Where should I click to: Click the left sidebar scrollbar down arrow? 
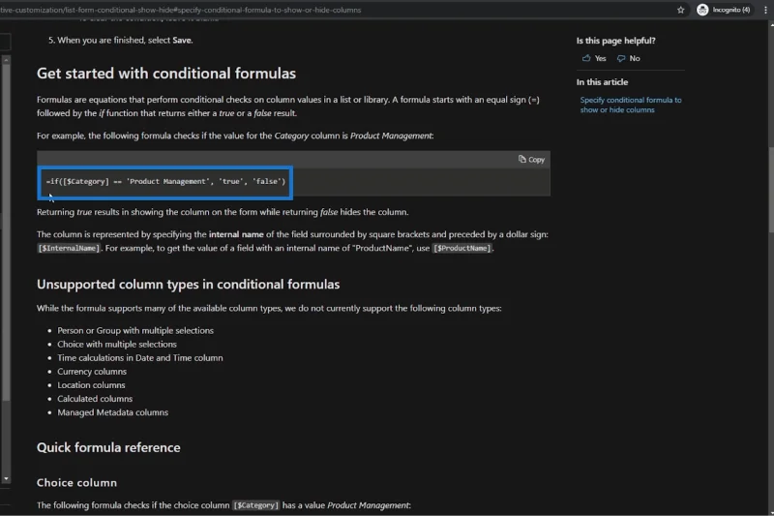(x=6, y=478)
